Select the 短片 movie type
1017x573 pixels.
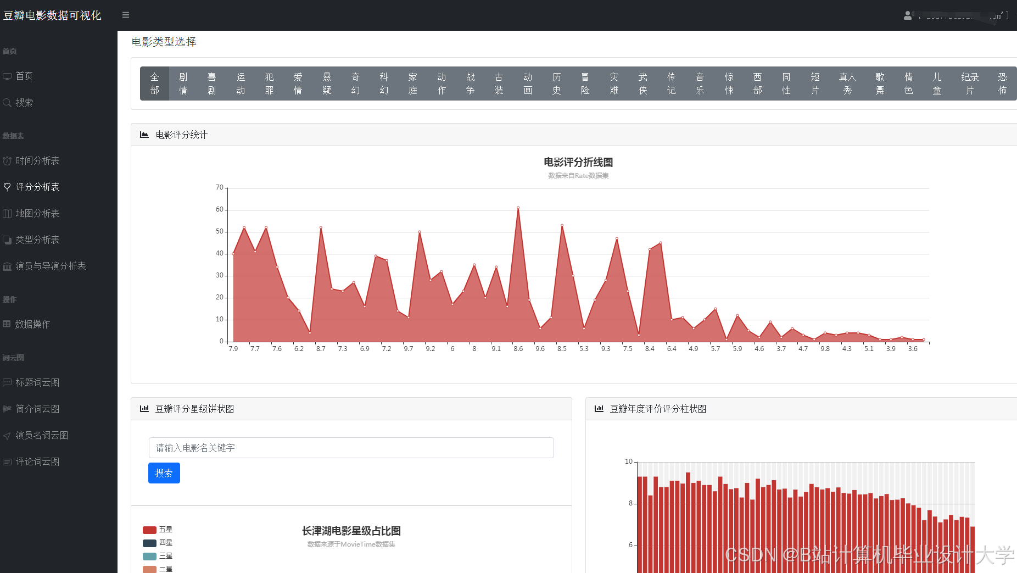tap(815, 84)
